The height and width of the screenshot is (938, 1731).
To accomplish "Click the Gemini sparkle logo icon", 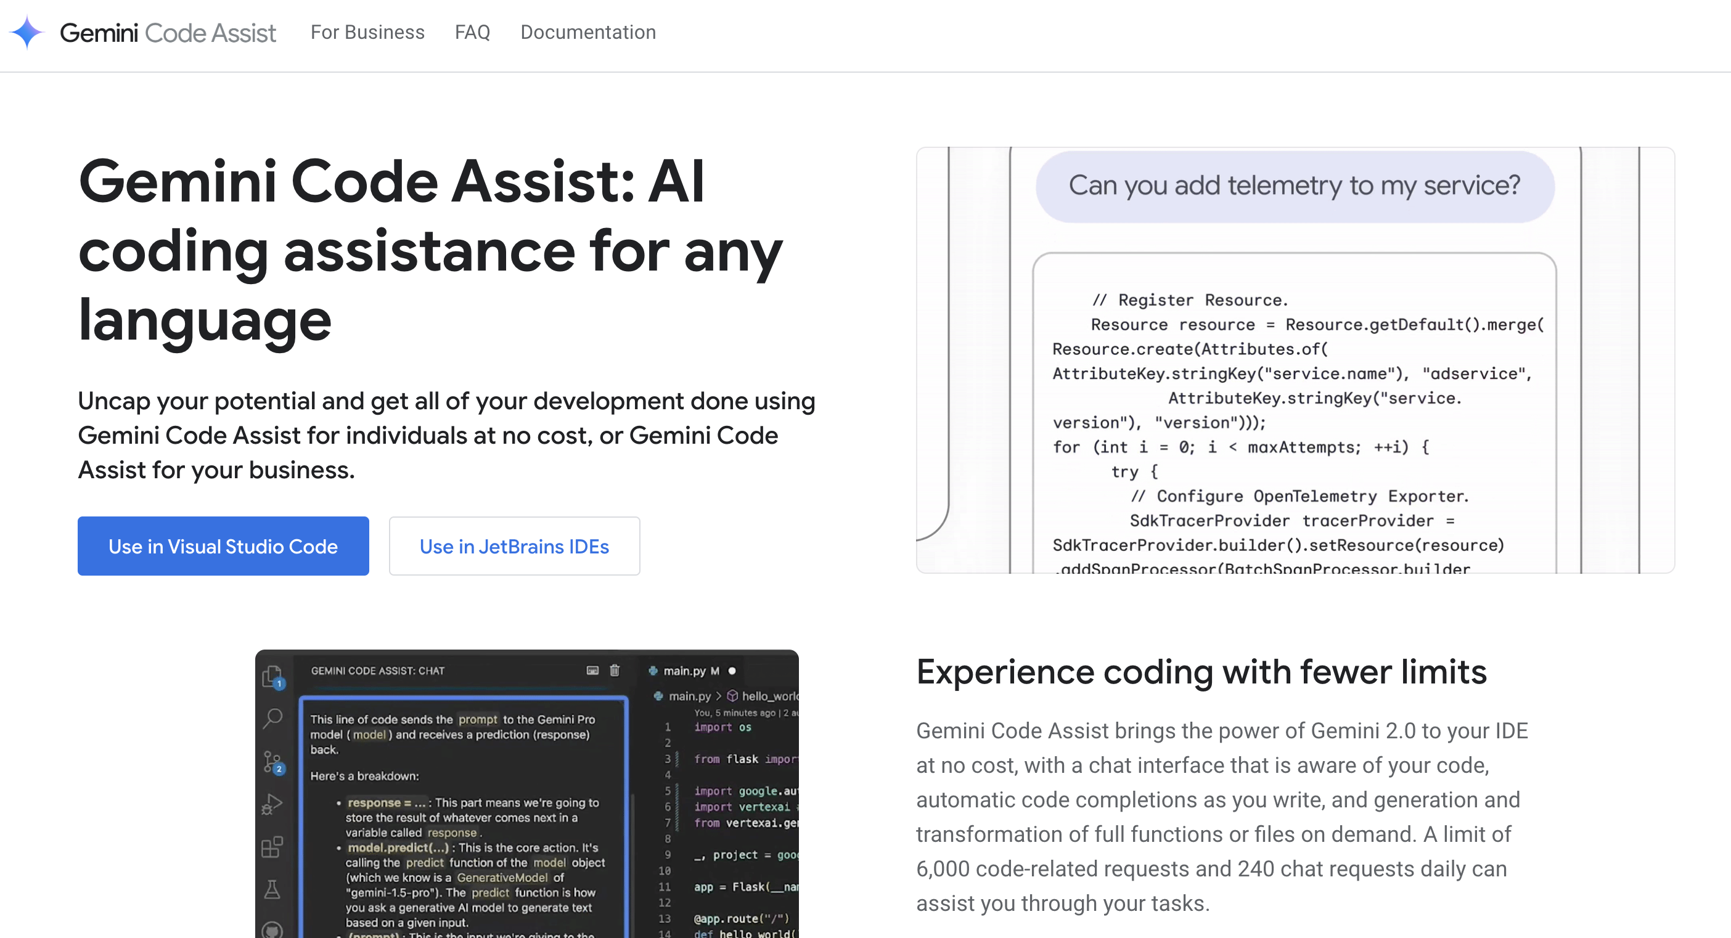I will click(27, 32).
